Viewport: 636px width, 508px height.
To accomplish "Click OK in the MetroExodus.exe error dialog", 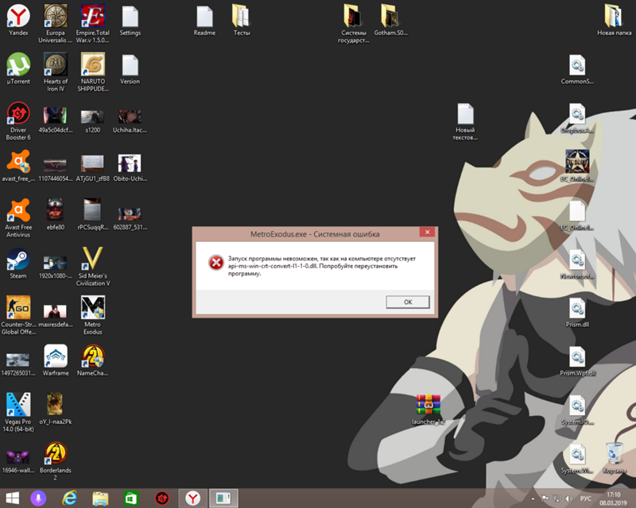I will coord(408,302).
